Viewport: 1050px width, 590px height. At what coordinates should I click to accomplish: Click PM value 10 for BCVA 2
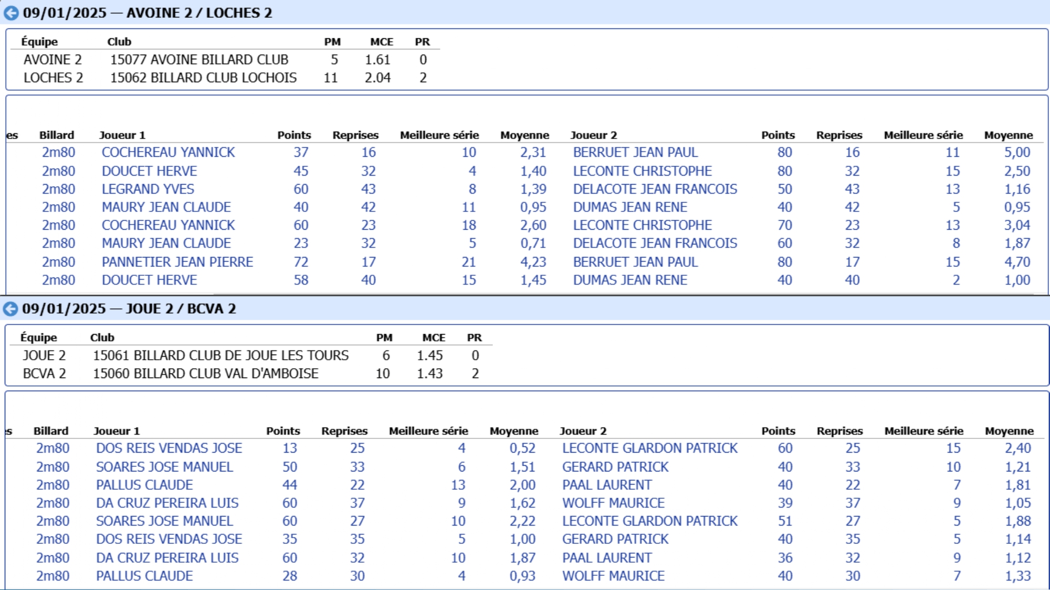click(x=383, y=373)
